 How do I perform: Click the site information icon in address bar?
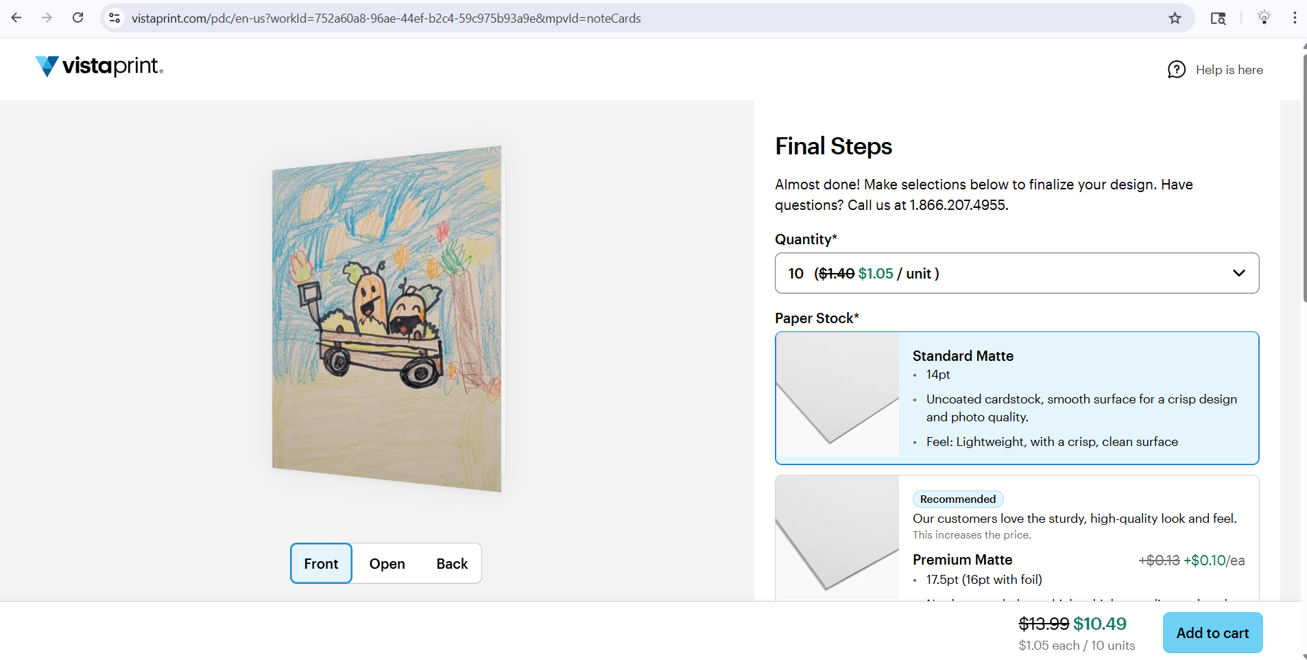coord(115,18)
